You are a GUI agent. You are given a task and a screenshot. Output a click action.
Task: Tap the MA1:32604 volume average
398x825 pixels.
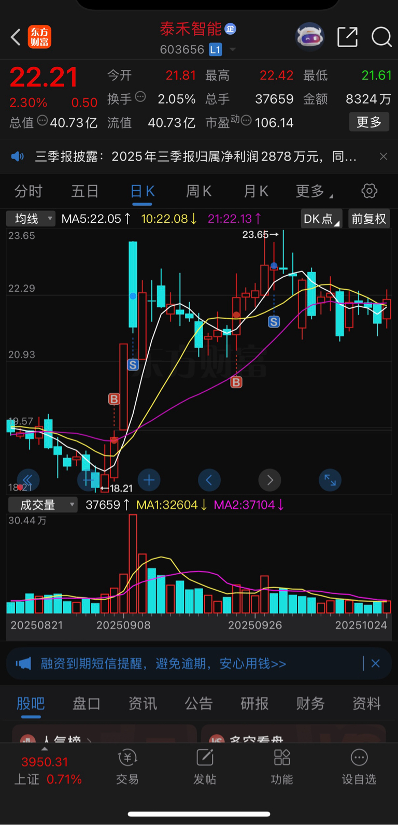172,505
